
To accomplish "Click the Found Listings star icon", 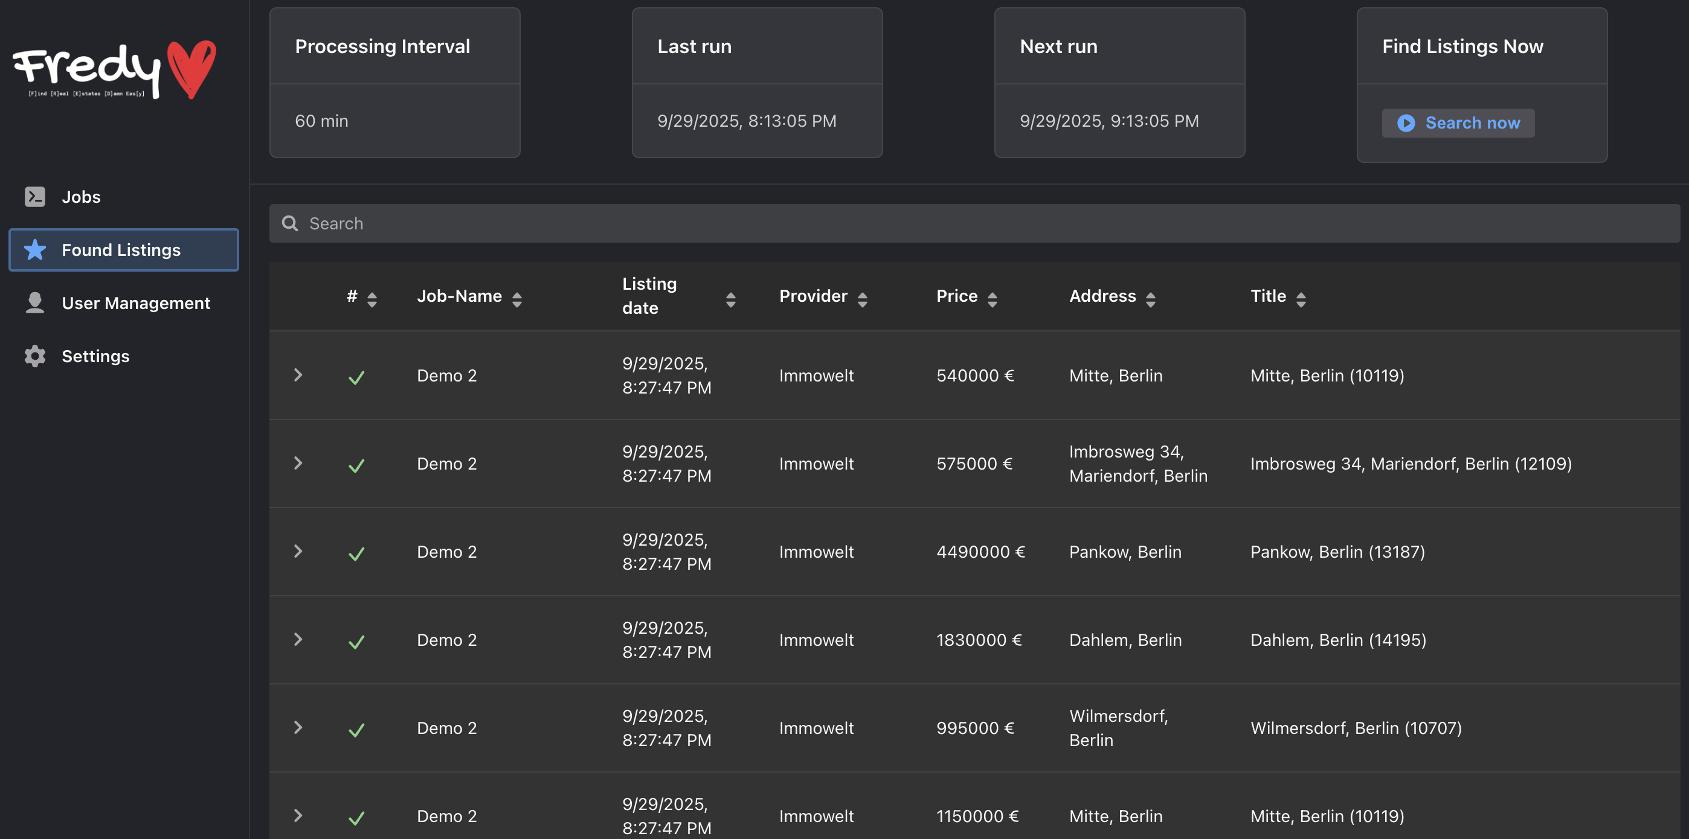I will click(35, 249).
